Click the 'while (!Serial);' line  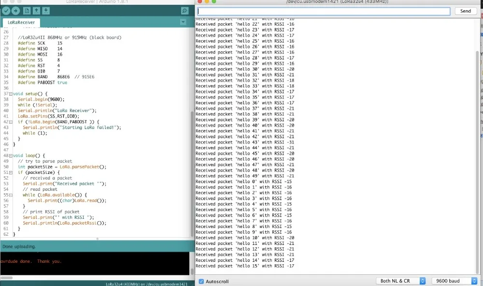[38, 105]
